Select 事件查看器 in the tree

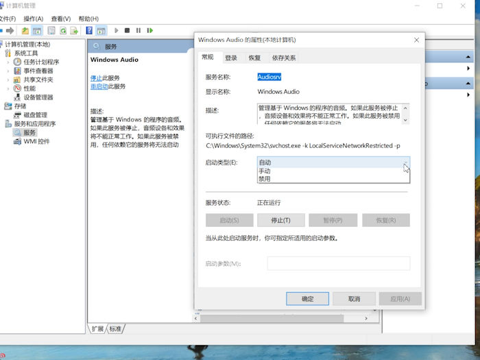coord(38,71)
